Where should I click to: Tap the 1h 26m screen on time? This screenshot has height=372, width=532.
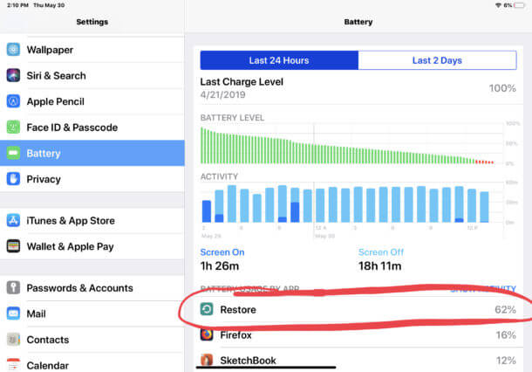[x=220, y=266]
